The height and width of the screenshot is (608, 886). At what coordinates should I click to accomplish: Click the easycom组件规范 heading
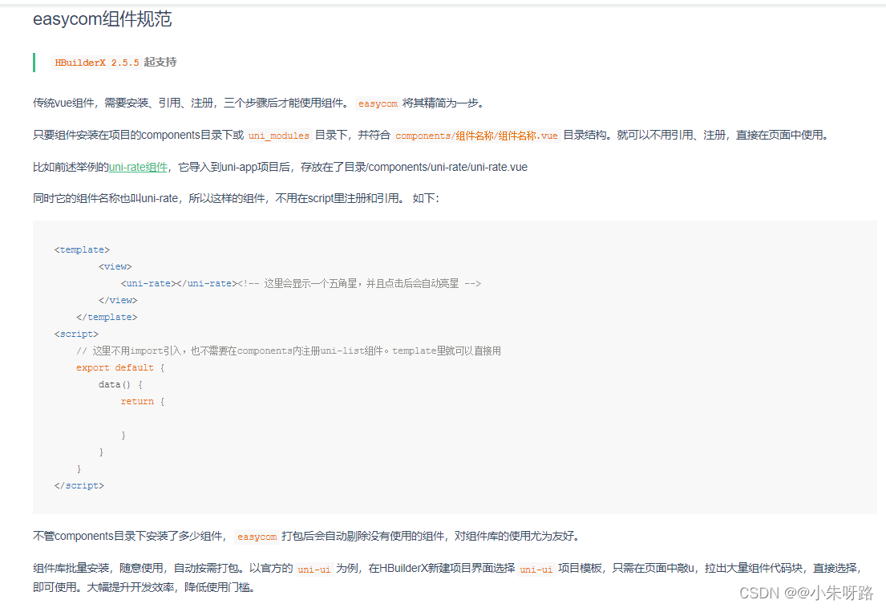(x=103, y=18)
